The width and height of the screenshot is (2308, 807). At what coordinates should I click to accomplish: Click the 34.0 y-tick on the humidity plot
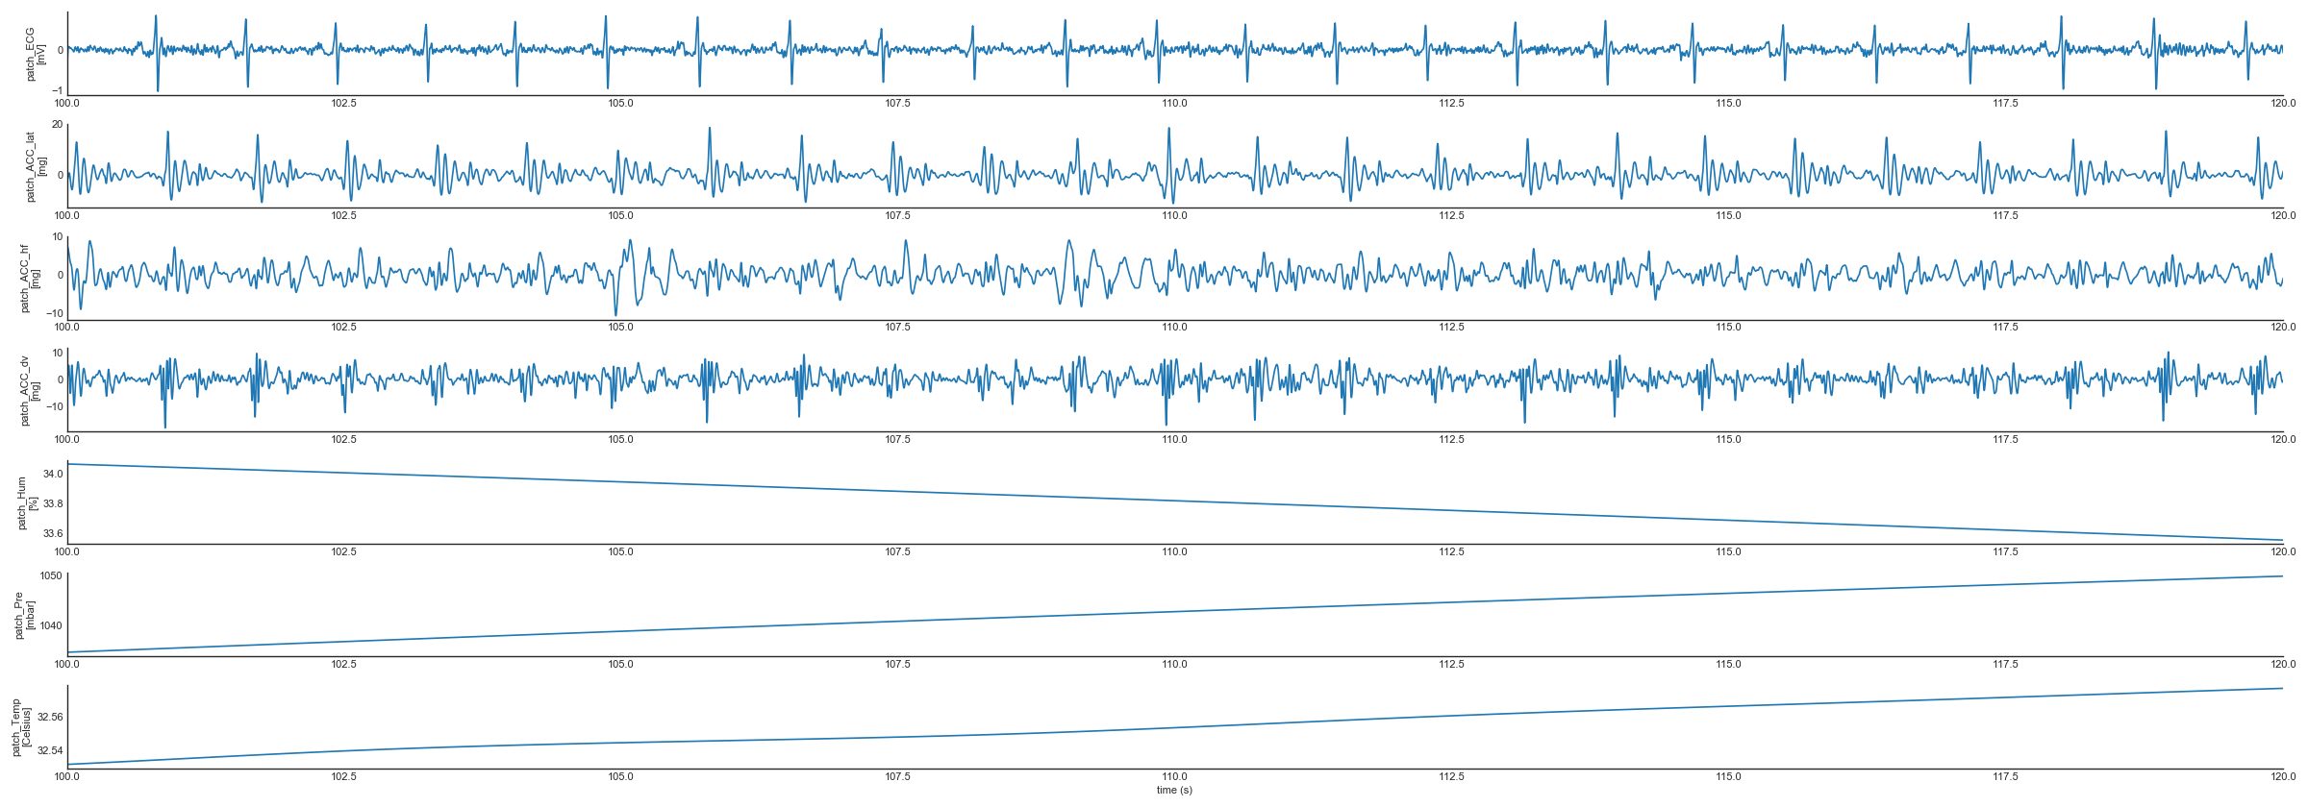click(53, 475)
